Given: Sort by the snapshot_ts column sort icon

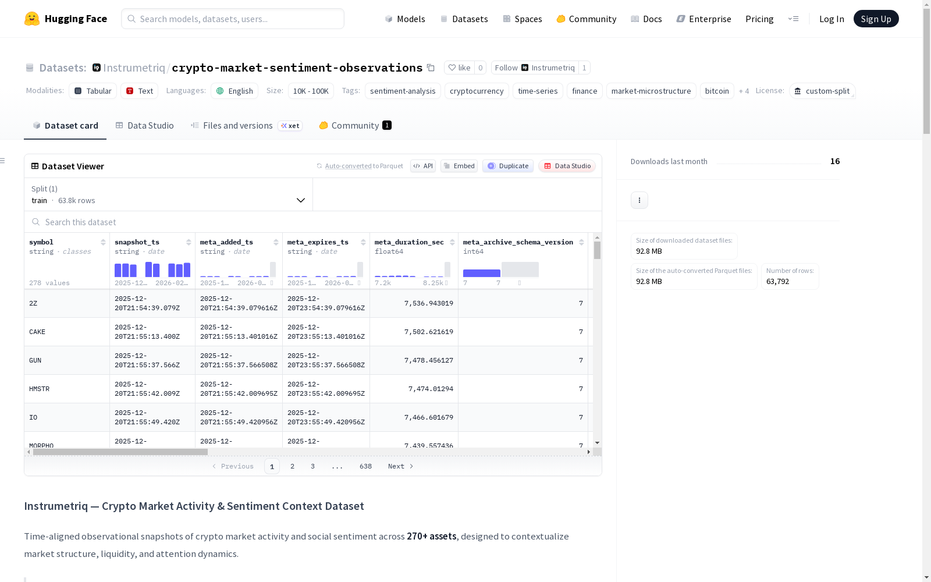Looking at the screenshot, I should pos(189,242).
